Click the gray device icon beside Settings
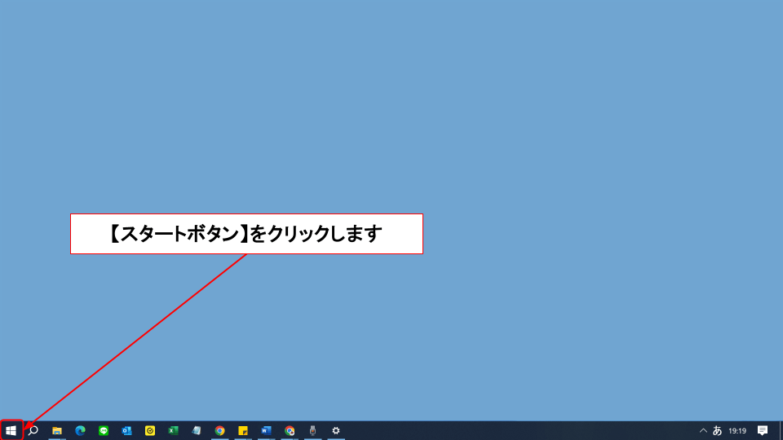The image size is (783, 440). pos(312,430)
